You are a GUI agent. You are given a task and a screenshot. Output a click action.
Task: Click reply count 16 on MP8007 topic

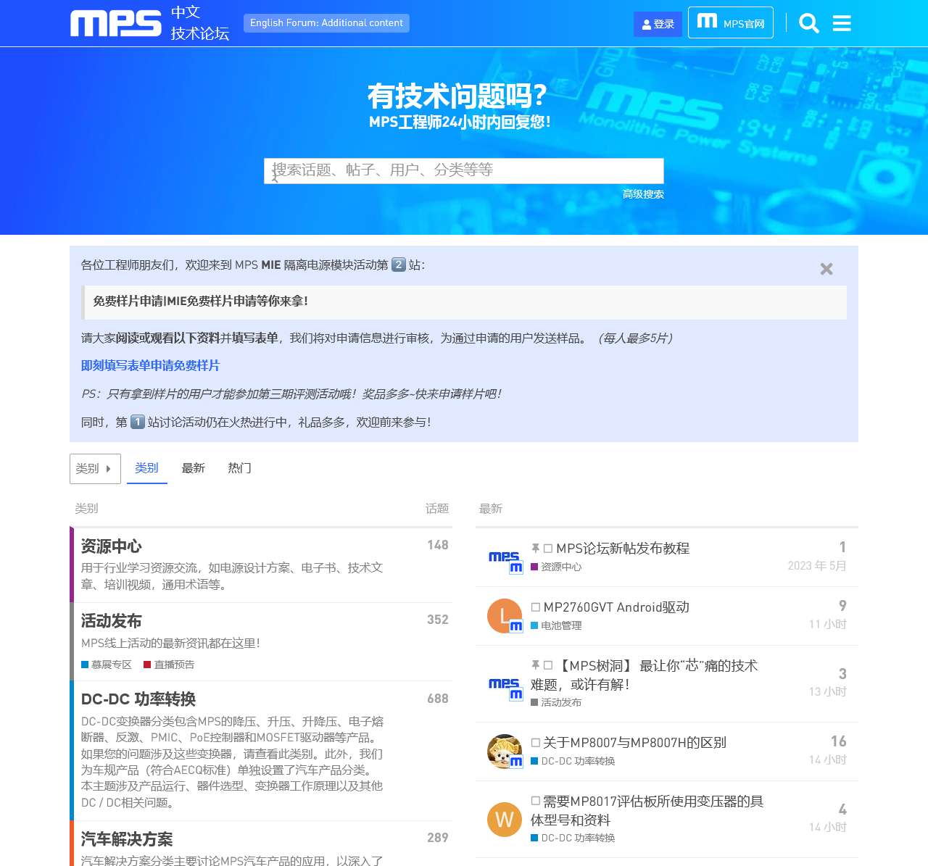click(x=838, y=741)
